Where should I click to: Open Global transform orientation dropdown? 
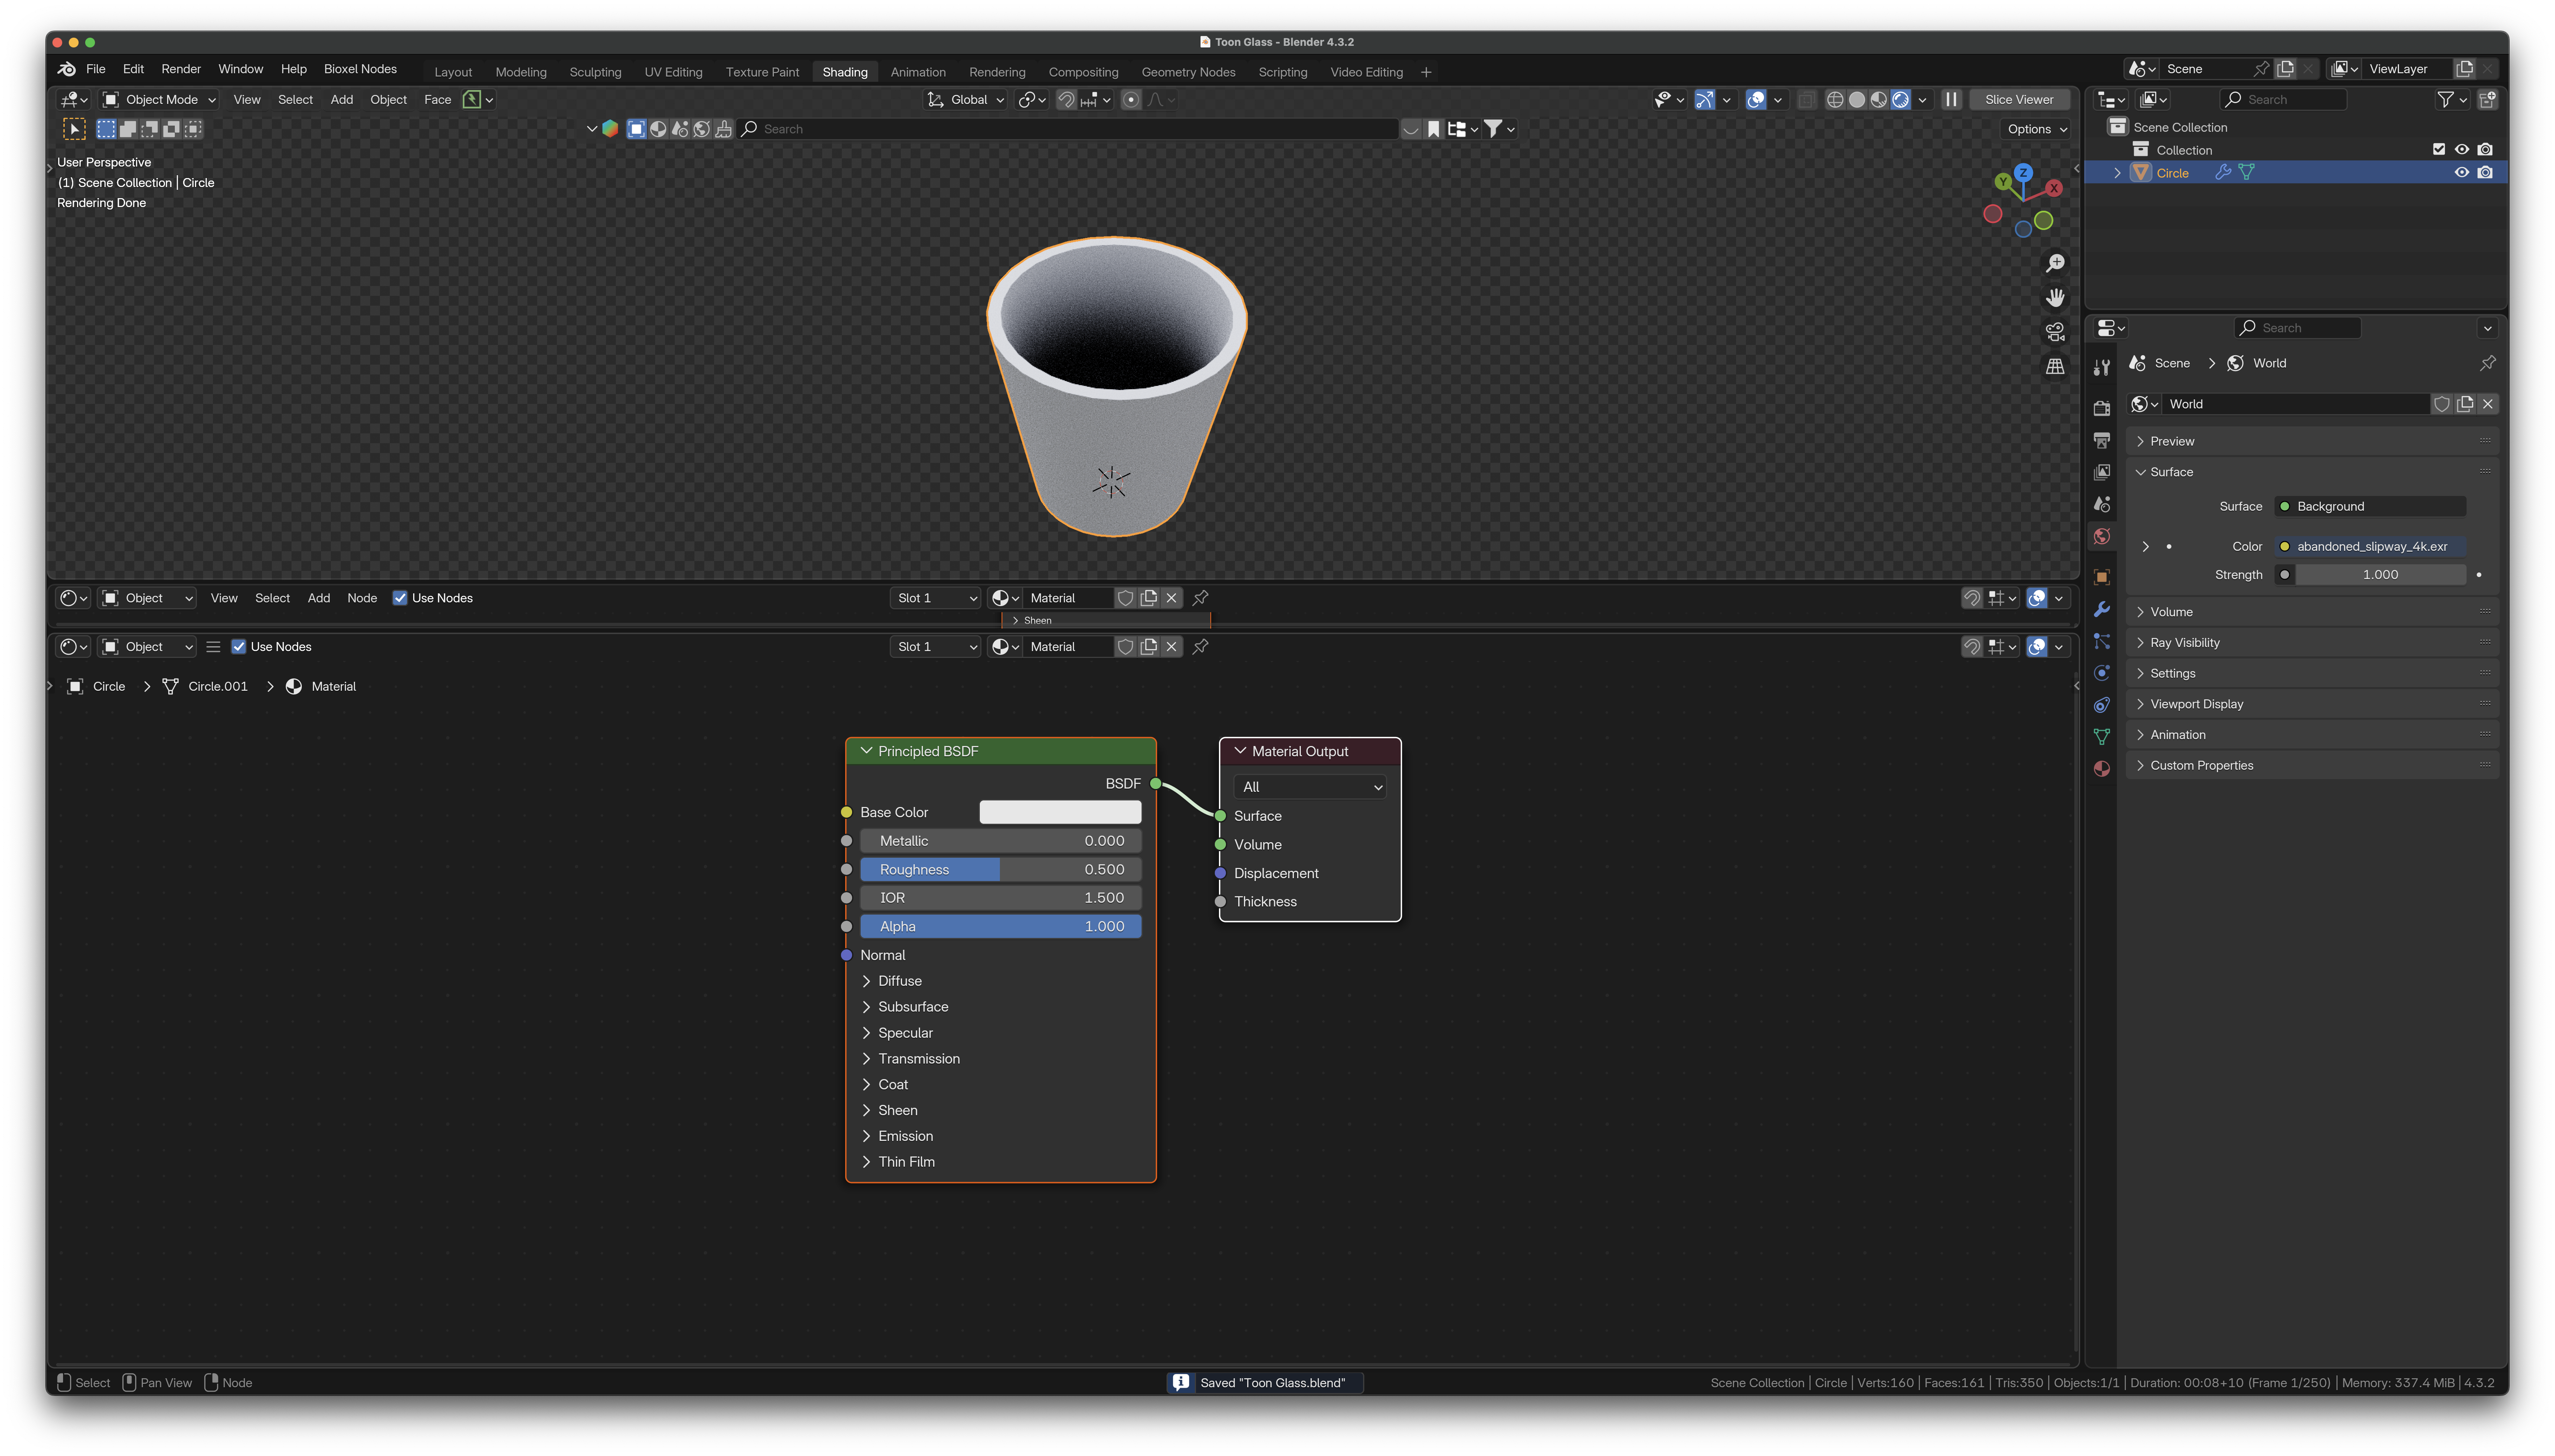(x=965, y=100)
